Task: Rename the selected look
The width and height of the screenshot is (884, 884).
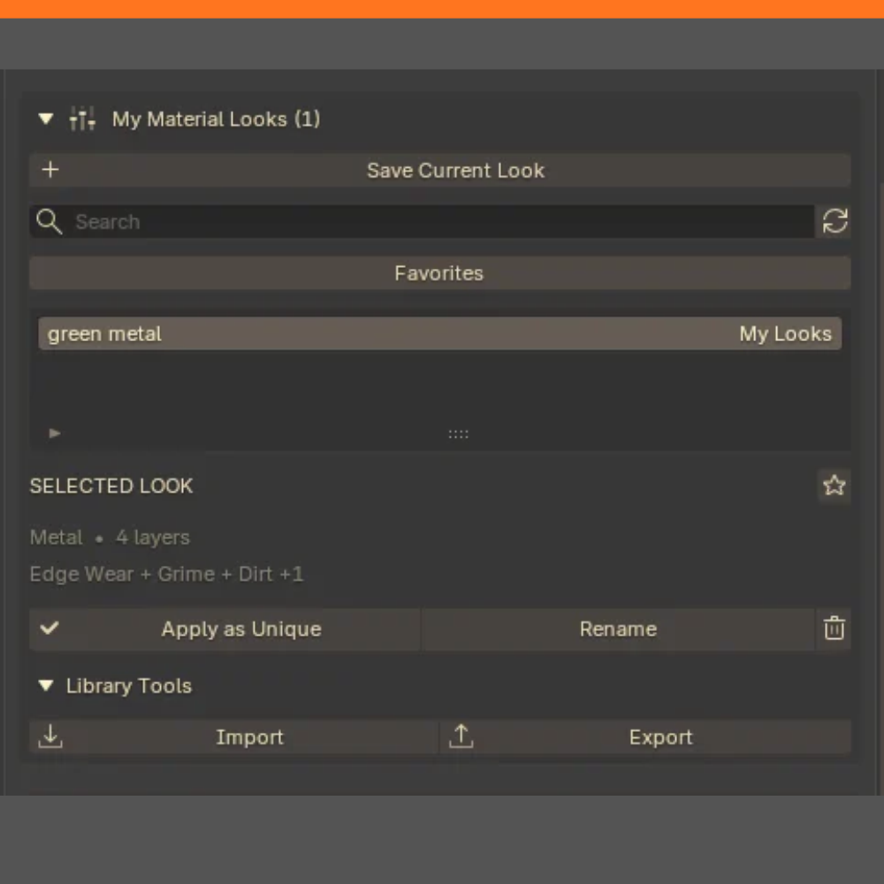Action: click(x=618, y=629)
